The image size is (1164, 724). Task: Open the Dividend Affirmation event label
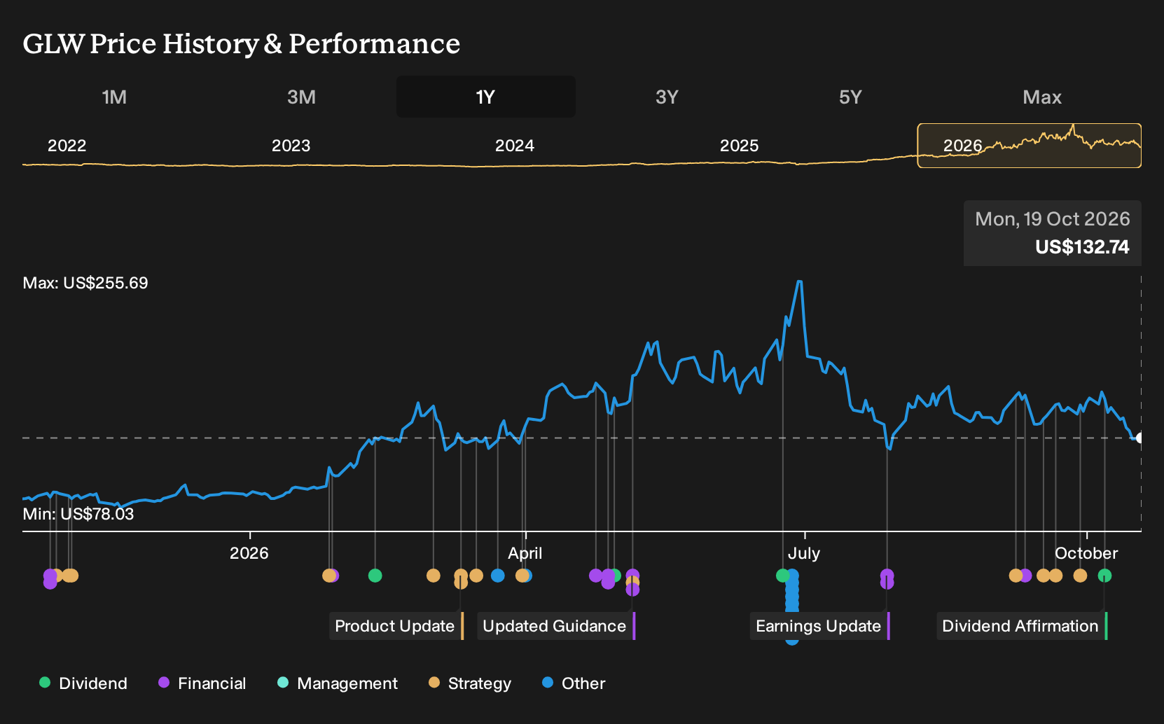coord(1022,626)
